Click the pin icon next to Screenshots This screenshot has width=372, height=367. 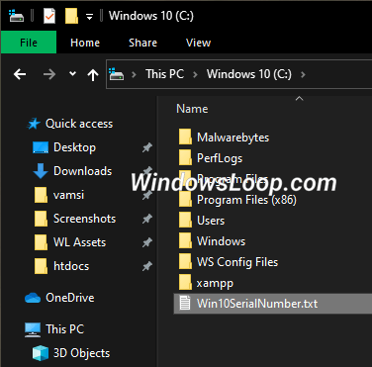[147, 219]
